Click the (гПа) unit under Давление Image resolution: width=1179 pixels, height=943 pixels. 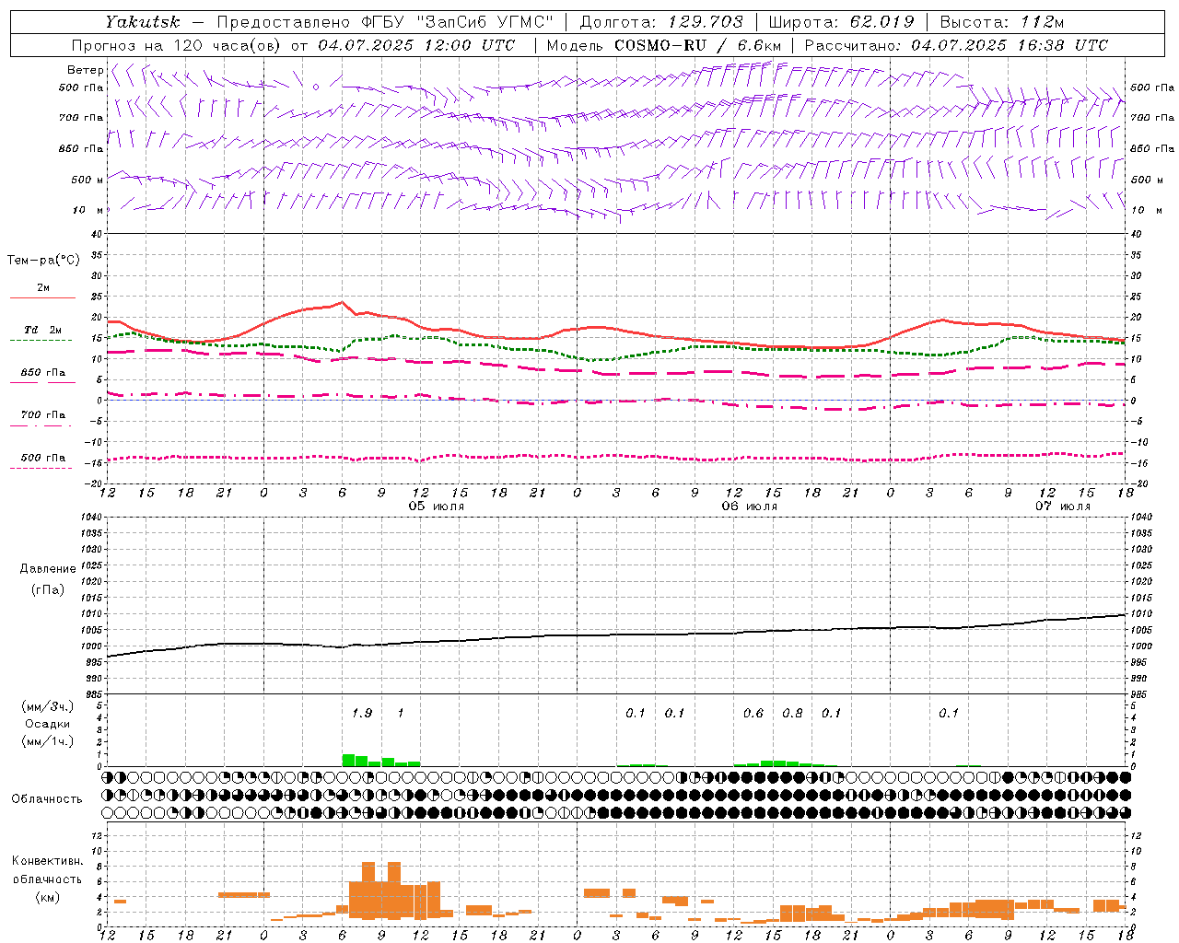click(x=48, y=589)
